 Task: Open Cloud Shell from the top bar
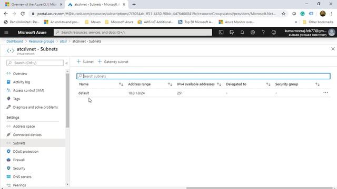221,33
